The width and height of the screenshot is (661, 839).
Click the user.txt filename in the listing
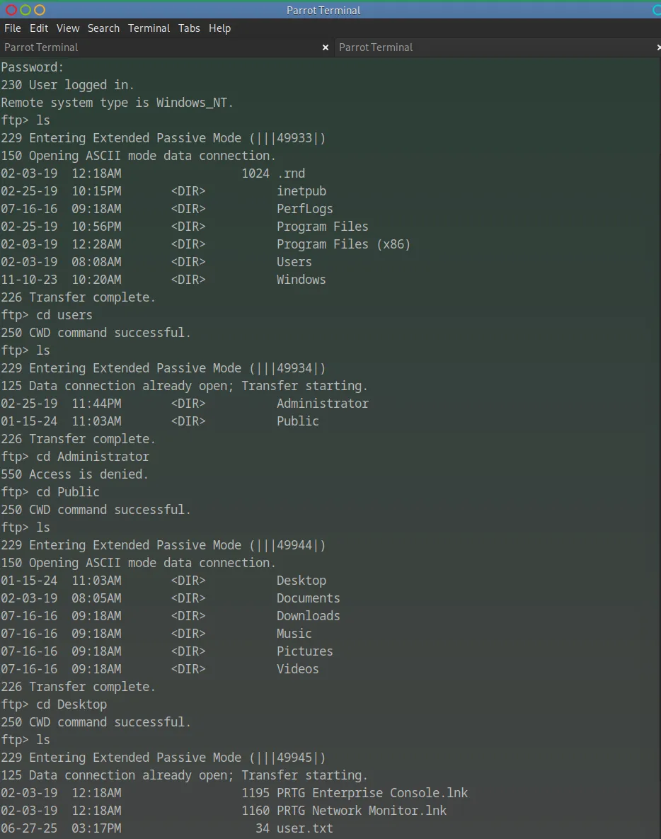click(x=304, y=828)
